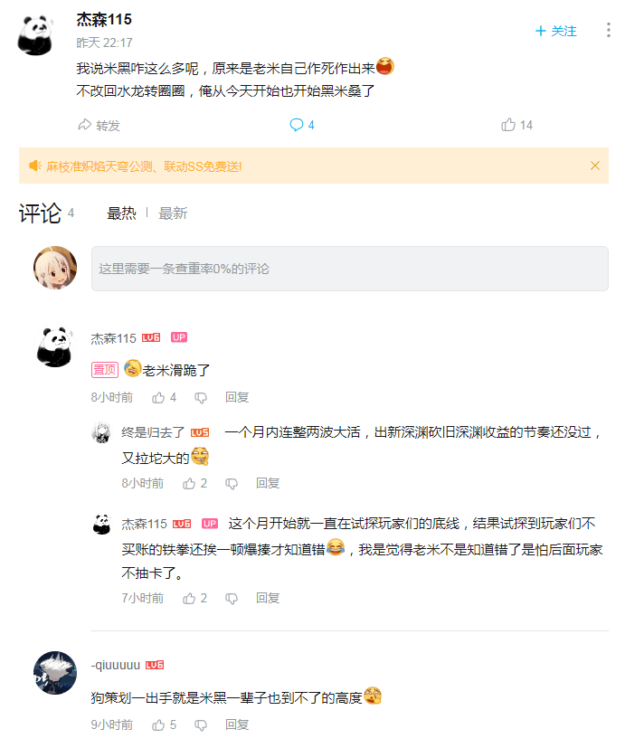Dislike -qiuuuuu's comment
Image resolution: width=625 pixels, height=748 pixels.
click(x=201, y=725)
